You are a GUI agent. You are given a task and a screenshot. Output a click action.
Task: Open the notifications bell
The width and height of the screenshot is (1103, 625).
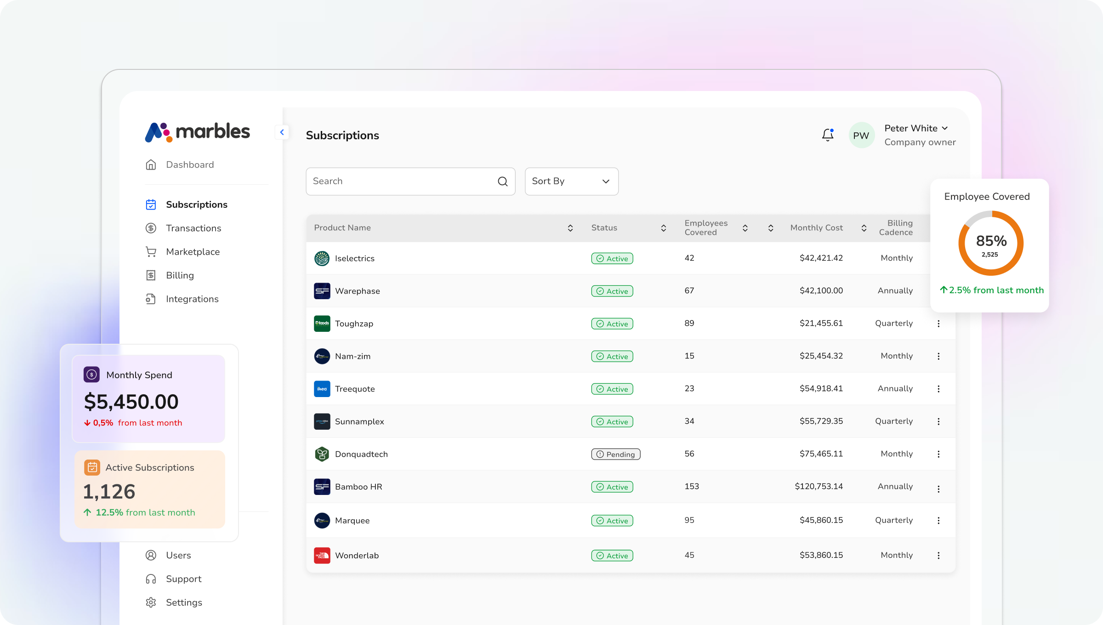[x=828, y=135]
